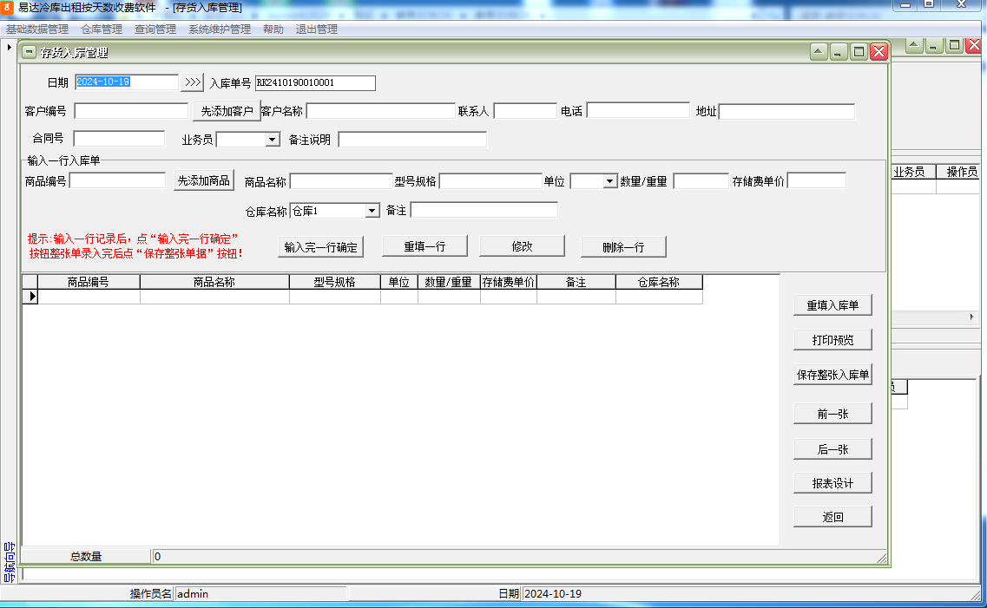The image size is (987, 608).
Task: Expand the 仓库名称 dropdown
Action: (x=372, y=211)
